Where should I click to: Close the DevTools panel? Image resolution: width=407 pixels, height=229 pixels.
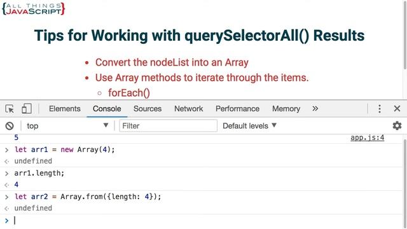(x=397, y=109)
